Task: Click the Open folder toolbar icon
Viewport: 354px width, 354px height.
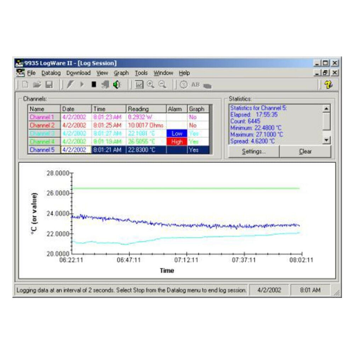Action: [37, 85]
